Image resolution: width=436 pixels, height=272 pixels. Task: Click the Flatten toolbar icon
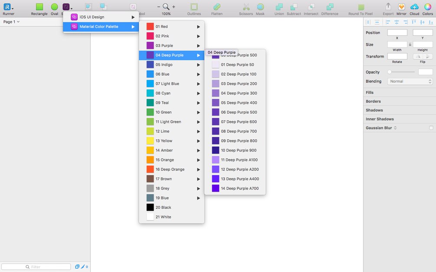[x=216, y=7]
